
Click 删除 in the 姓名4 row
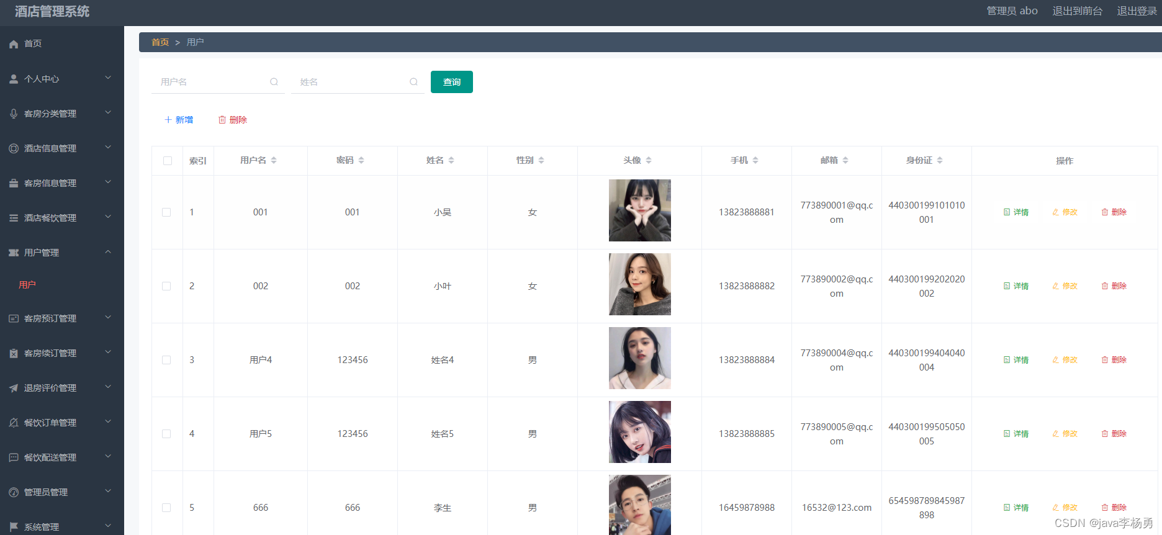[x=1114, y=360]
